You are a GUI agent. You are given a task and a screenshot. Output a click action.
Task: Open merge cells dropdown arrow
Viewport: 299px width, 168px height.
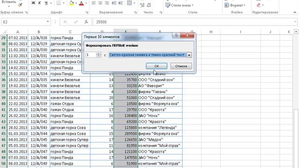pyautogui.click(x=134, y=3)
